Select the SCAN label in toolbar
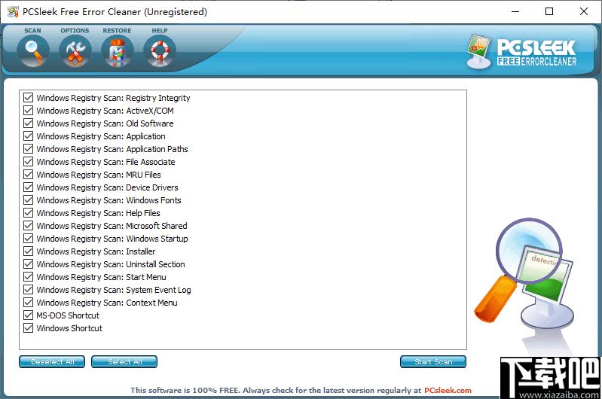This screenshot has width=602, height=399. [x=32, y=30]
